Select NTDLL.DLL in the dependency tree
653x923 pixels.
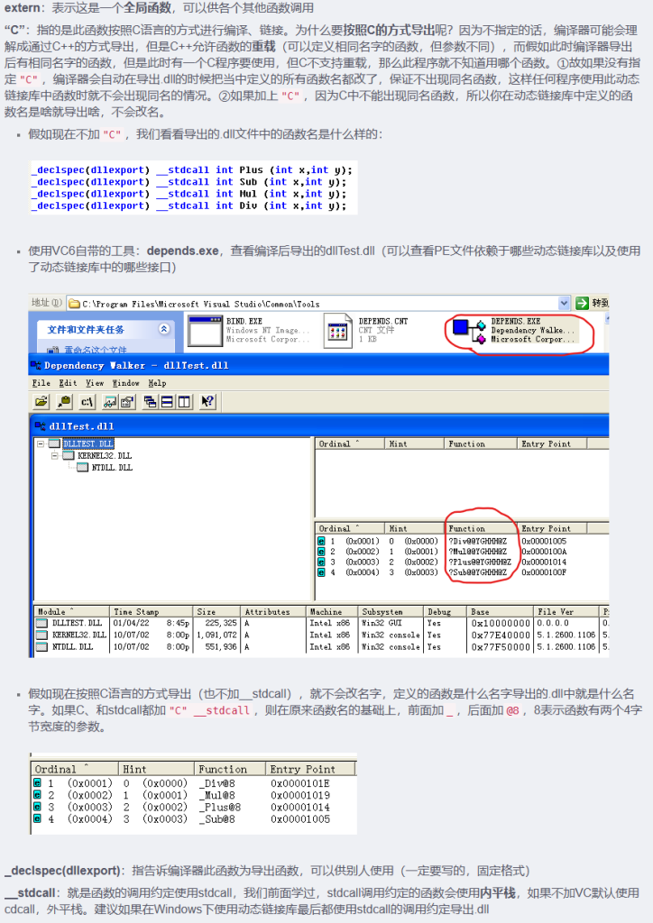click(x=111, y=468)
